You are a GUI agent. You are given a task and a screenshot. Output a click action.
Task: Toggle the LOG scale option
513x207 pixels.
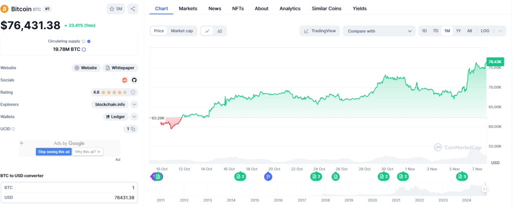coord(485,31)
